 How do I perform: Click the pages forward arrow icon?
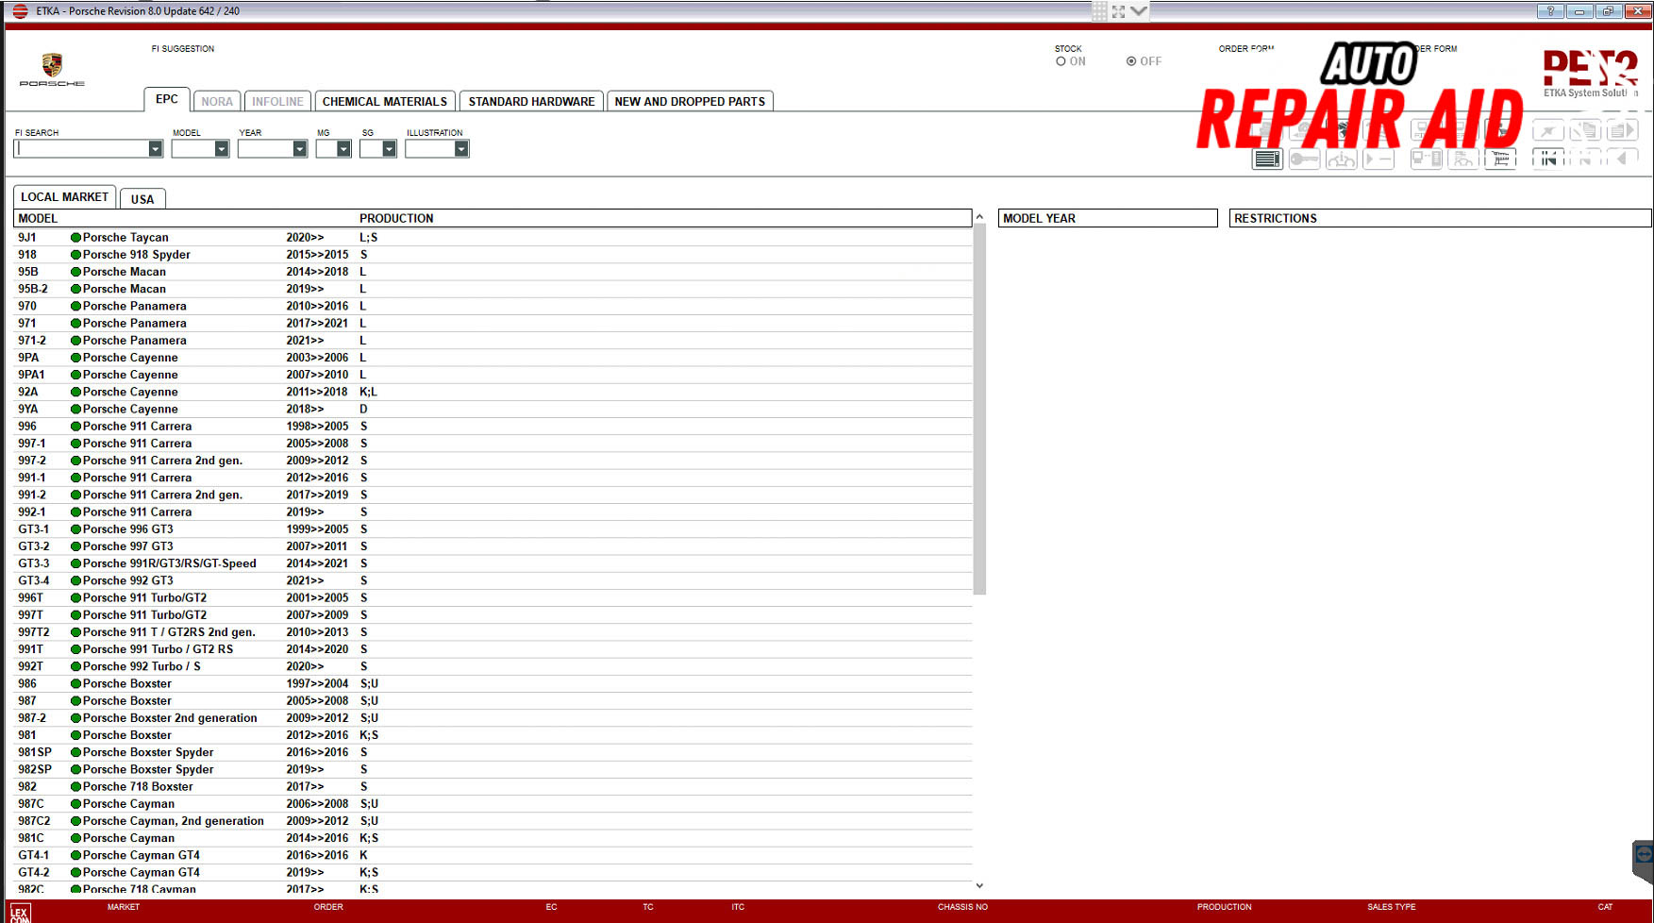pyautogui.click(x=1622, y=130)
